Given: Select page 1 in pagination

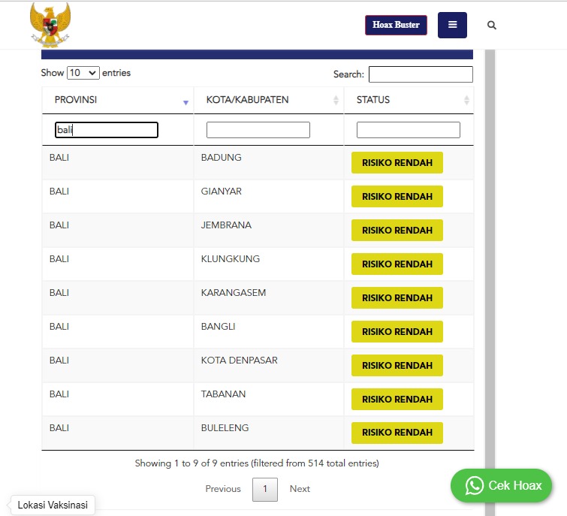Looking at the screenshot, I should 265,489.
